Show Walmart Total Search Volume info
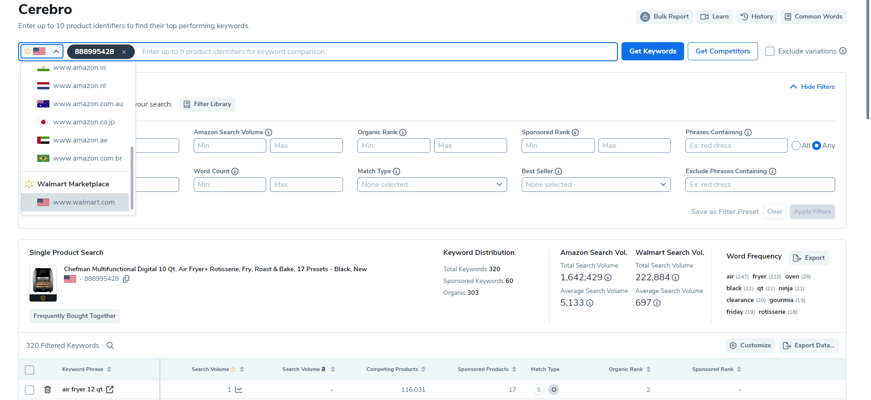The height and width of the screenshot is (400, 871). [675, 278]
